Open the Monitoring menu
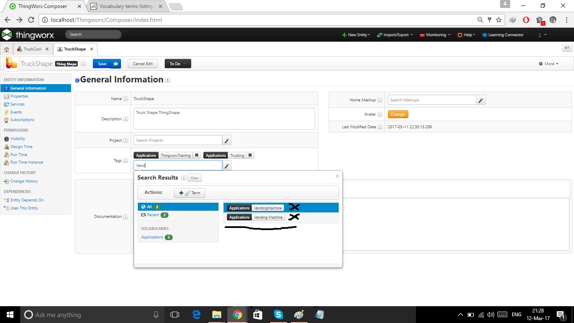Image resolution: width=574 pixels, height=323 pixels. (x=435, y=35)
